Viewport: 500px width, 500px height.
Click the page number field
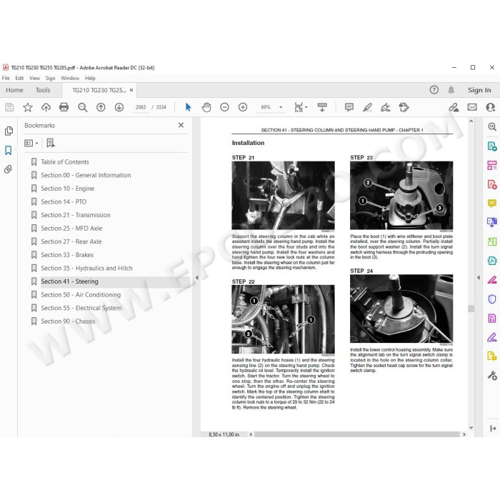tap(141, 107)
